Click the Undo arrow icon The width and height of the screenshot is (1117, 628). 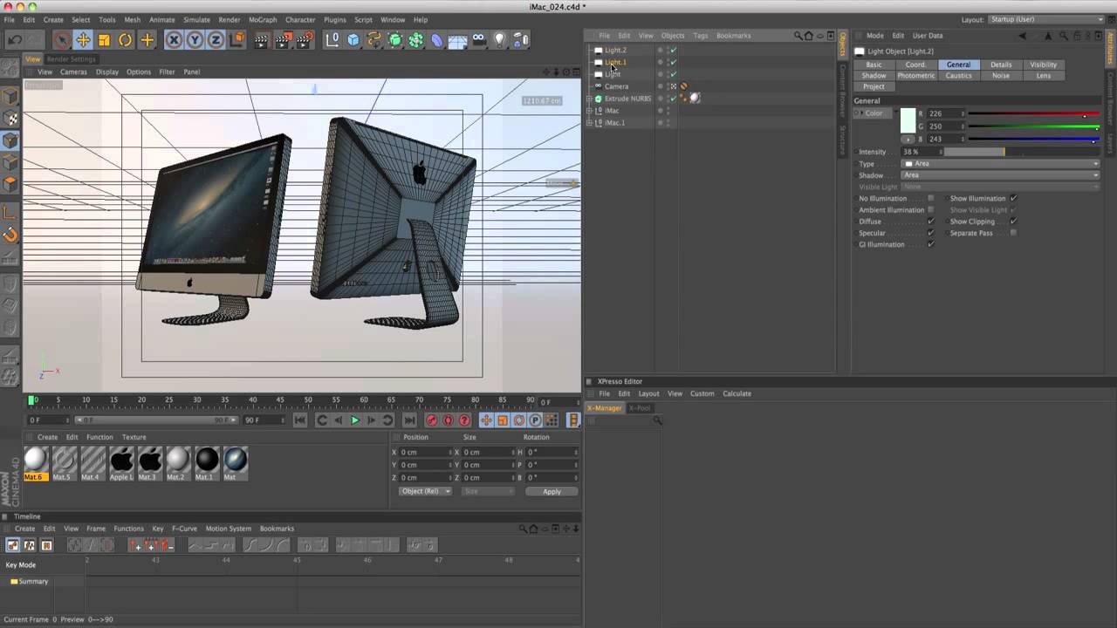[15, 39]
